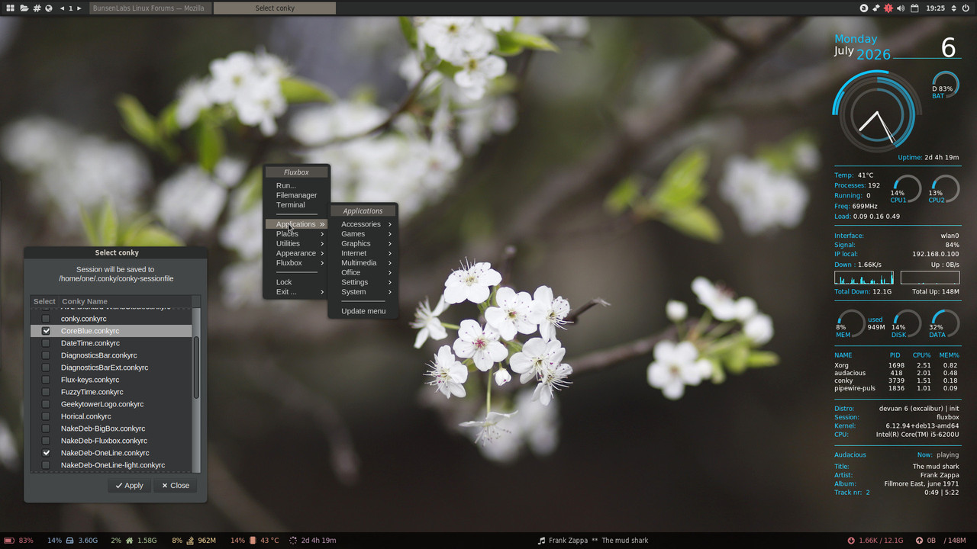Click checkmark icon on the Apply button

[119, 486]
